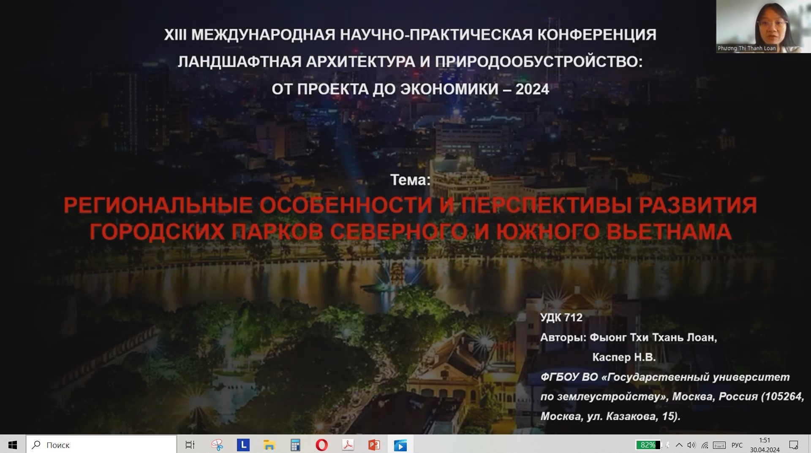Check the 82% battery indicator
Image resolution: width=811 pixels, height=453 pixels.
point(648,445)
